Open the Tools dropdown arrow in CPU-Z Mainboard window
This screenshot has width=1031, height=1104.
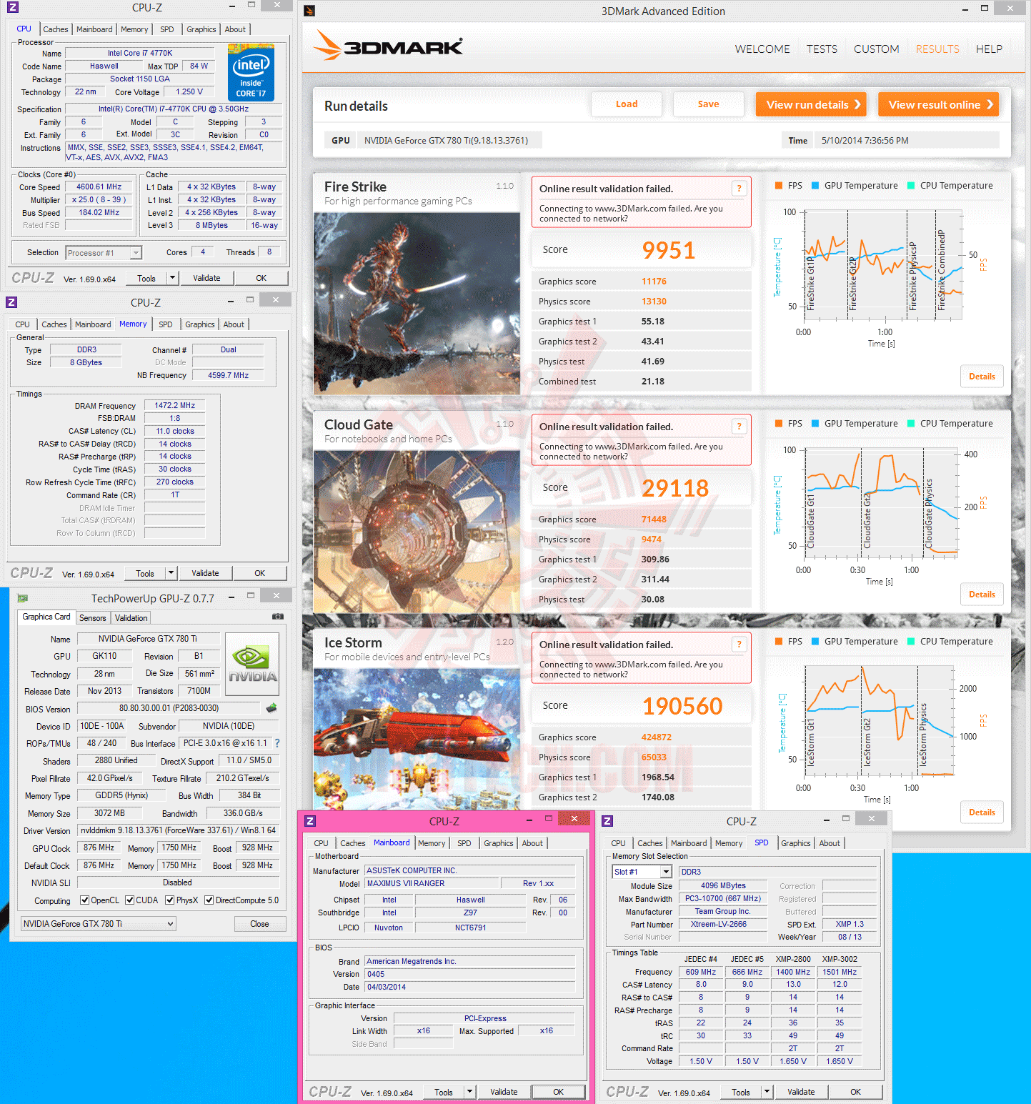[469, 1092]
